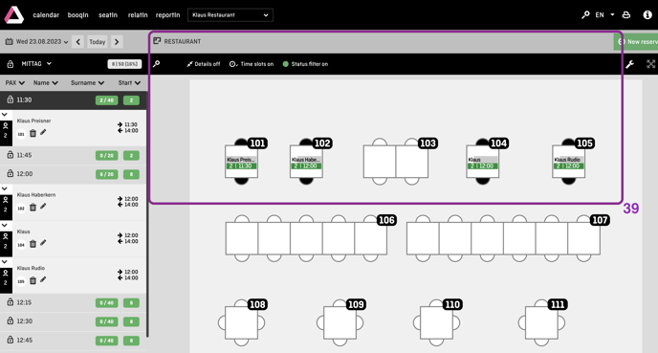
Task: Open the info icon in top bar
Action: (647, 14)
